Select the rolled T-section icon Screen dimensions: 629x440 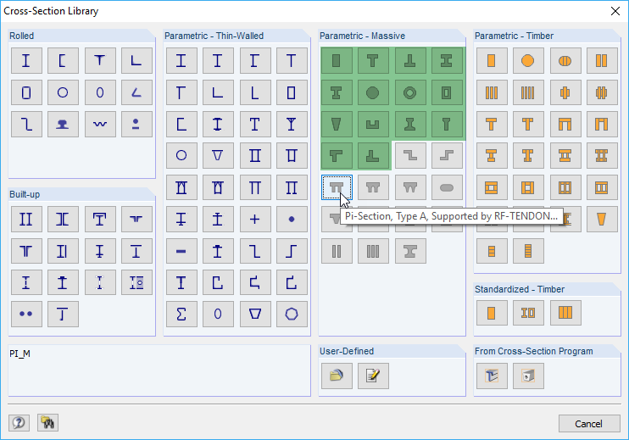(x=100, y=60)
